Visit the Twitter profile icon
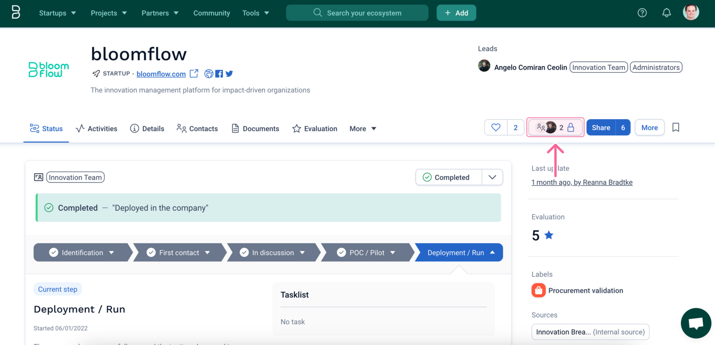715x345 pixels. tap(229, 74)
